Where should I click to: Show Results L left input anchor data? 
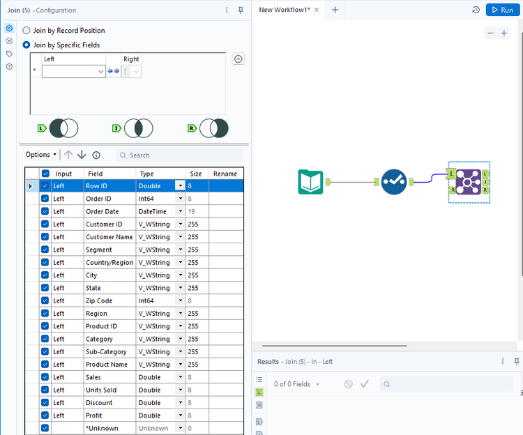pos(259,392)
